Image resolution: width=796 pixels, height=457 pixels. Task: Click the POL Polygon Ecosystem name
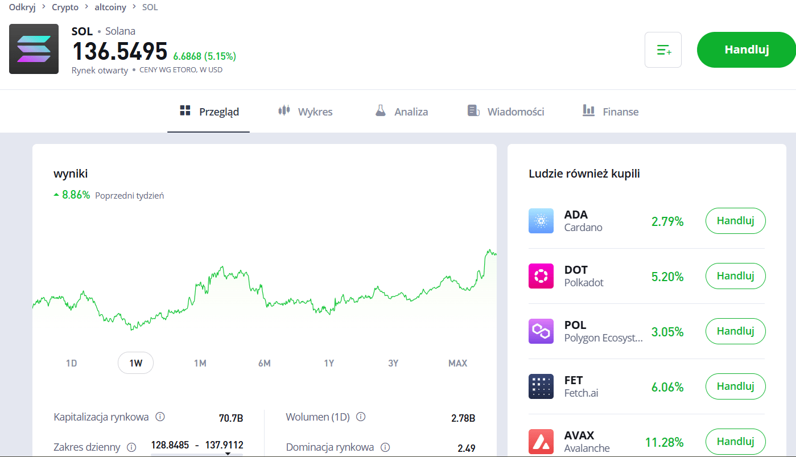click(604, 331)
